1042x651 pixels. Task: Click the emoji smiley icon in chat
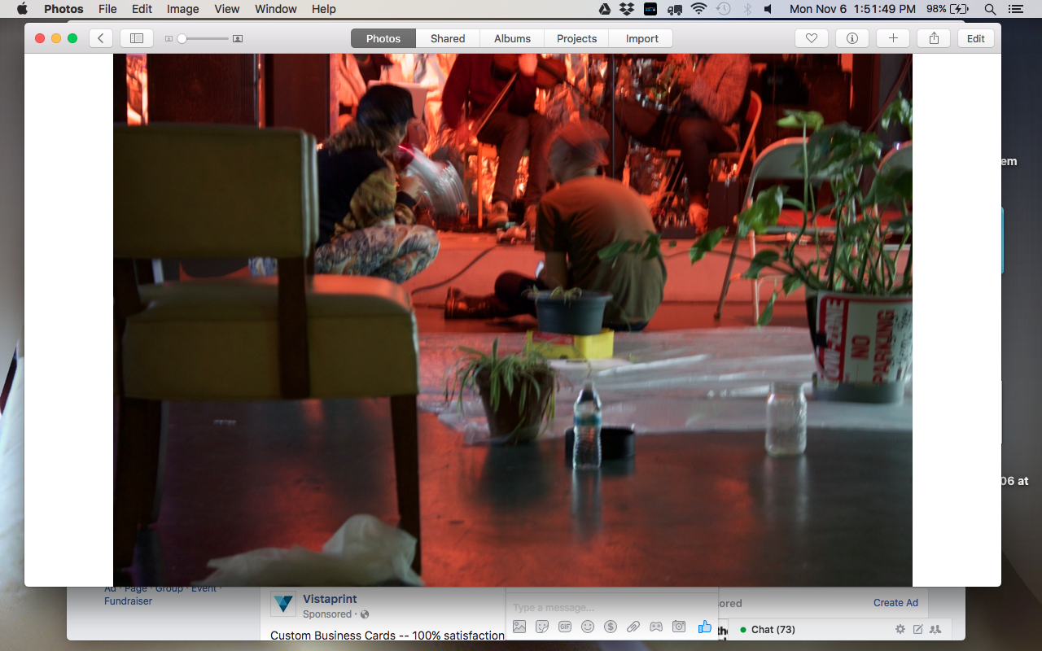coord(588,627)
